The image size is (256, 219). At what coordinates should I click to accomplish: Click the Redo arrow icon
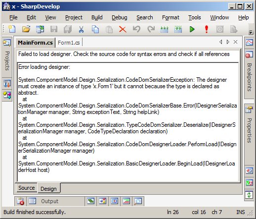151,29
